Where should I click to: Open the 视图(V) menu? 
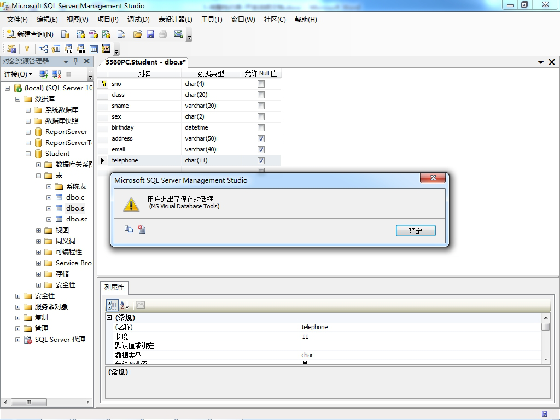click(78, 20)
